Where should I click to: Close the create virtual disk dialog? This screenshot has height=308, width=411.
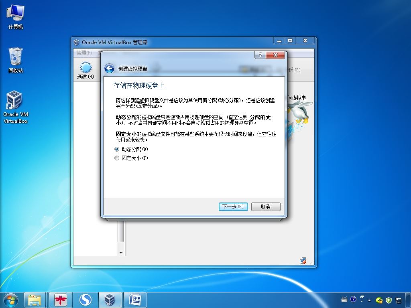(275, 55)
